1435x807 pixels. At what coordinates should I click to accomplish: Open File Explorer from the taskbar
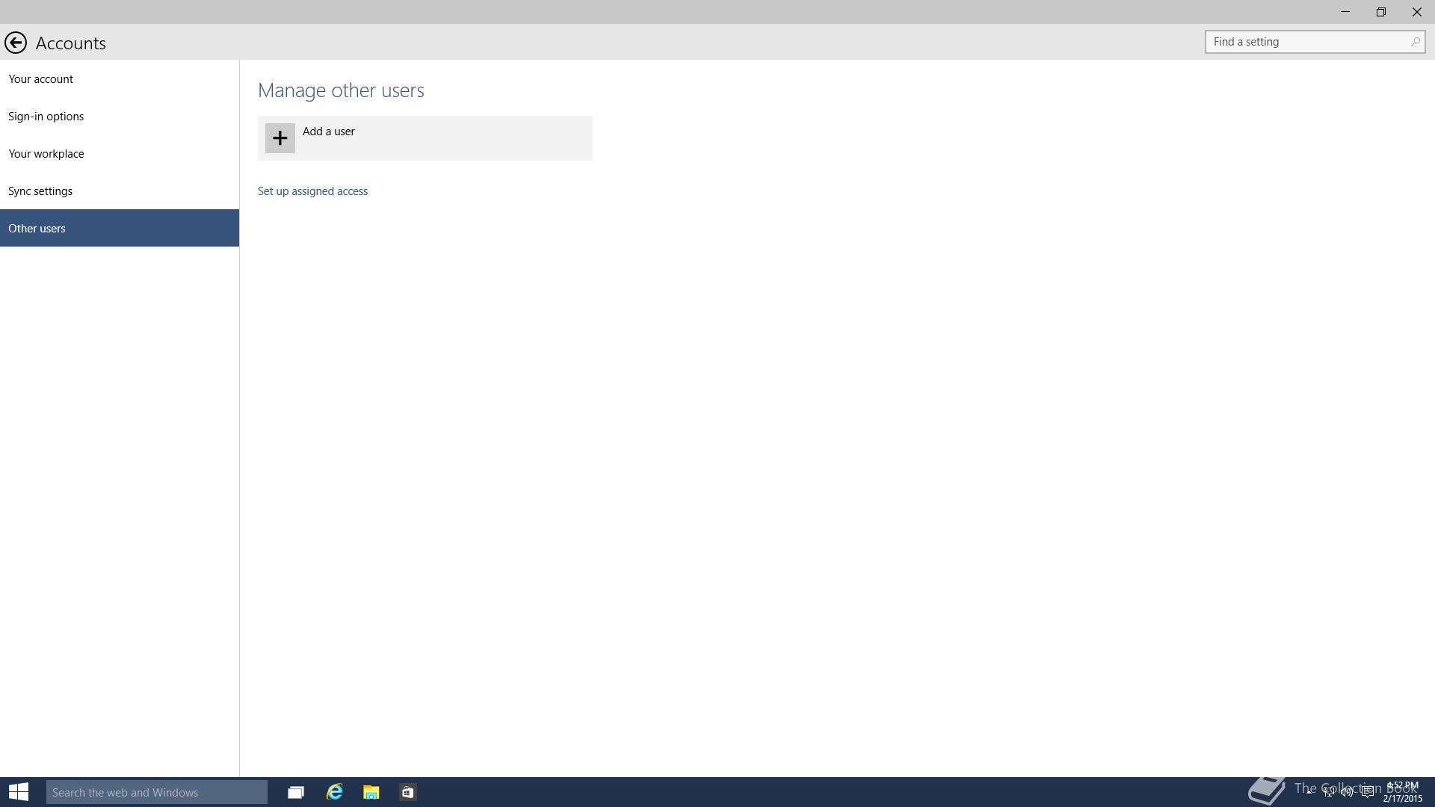pos(371,792)
